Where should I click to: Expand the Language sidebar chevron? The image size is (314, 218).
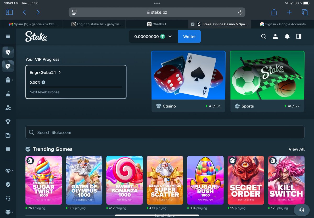pyautogui.click(x=12, y=212)
